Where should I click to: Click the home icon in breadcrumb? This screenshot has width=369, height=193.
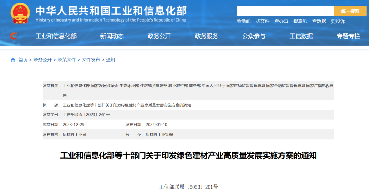13,60
